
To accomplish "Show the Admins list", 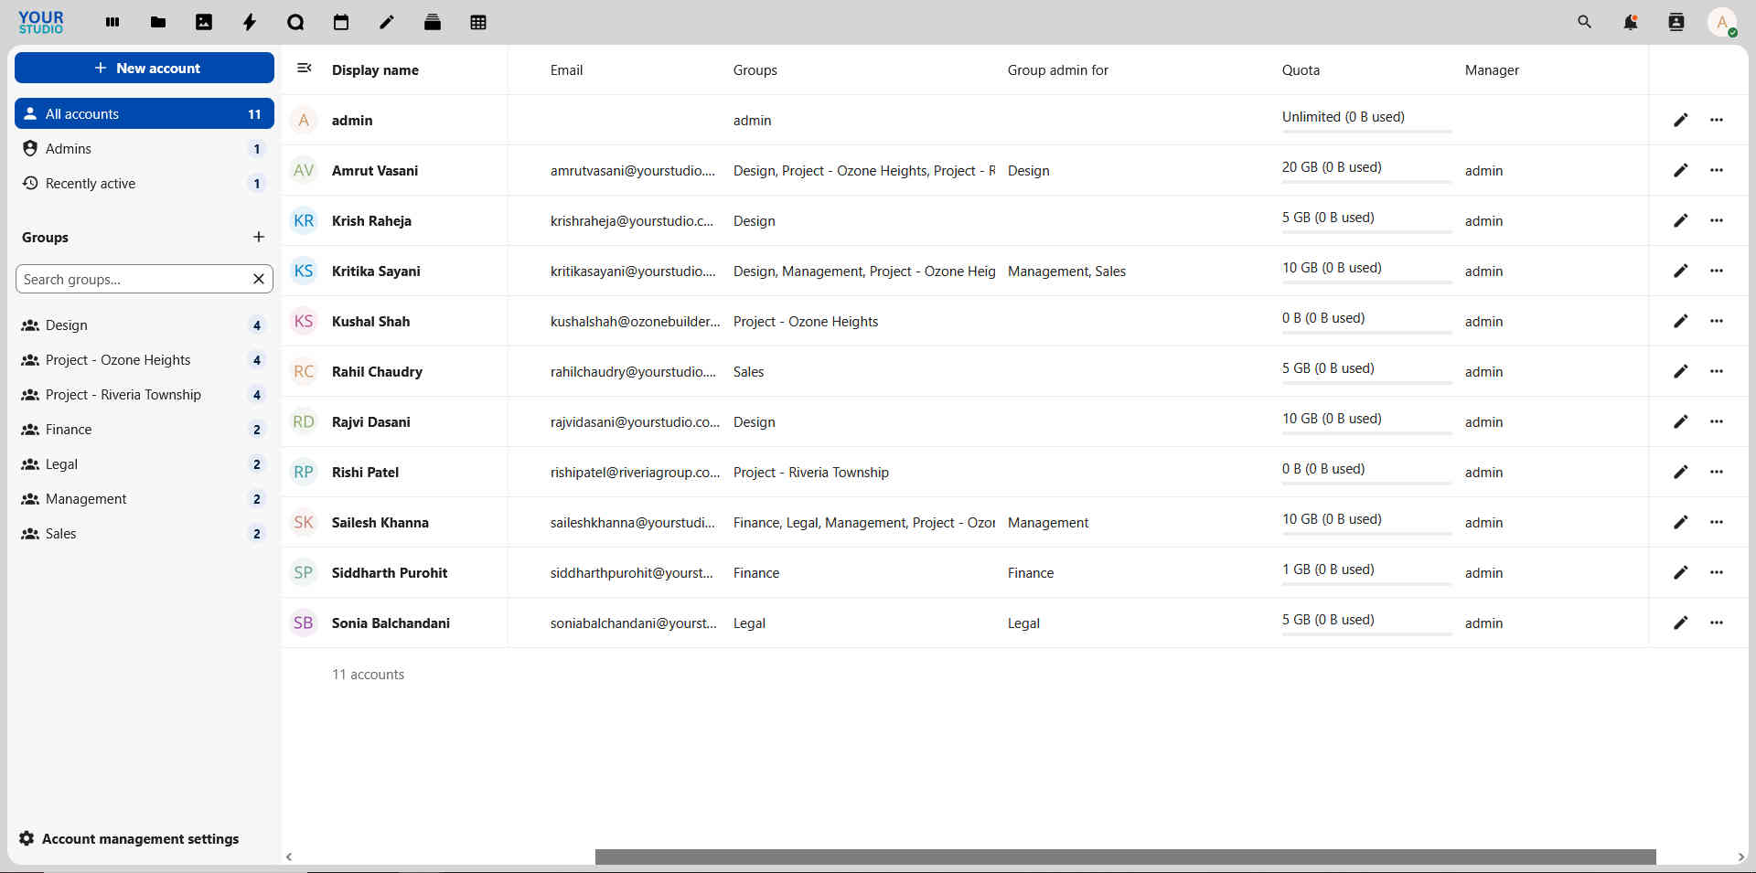I will [x=145, y=149].
